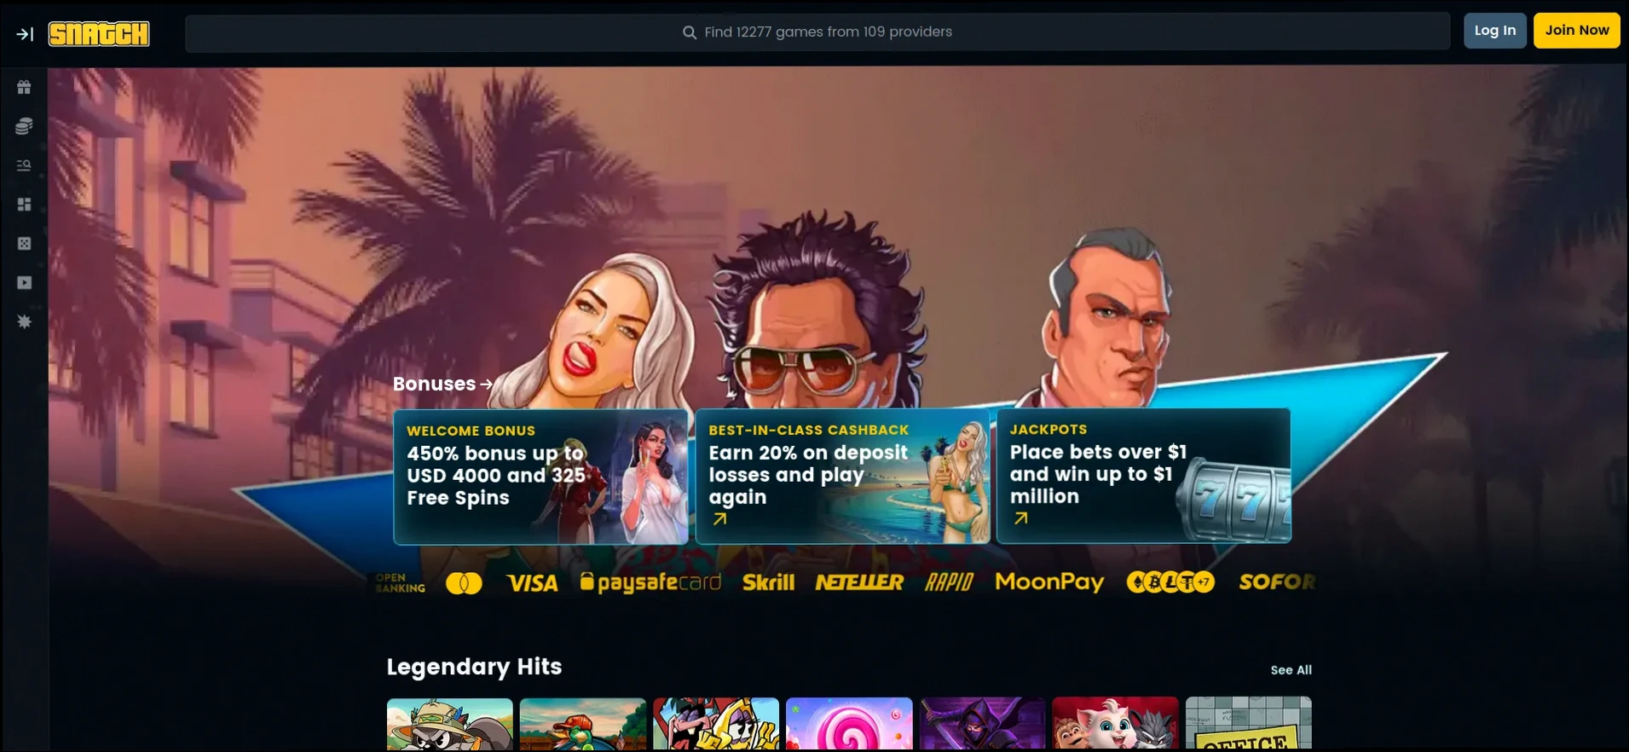
Task: Focus the Find games search field
Action: tap(817, 32)
